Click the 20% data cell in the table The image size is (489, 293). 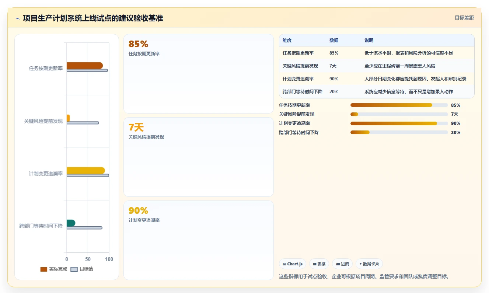pyautogui.click(x=334, y=92)
